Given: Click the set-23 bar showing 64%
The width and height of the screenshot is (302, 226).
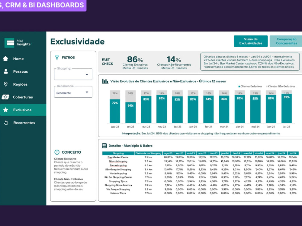Looking at the screenshot, I should (x=130, y=112).
